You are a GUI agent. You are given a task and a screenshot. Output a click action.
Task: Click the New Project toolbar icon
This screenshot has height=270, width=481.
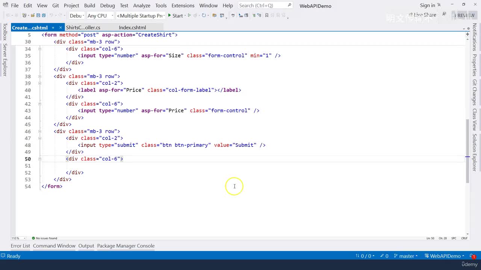(25, 15)
